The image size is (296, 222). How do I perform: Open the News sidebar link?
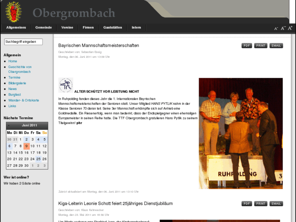13,89
